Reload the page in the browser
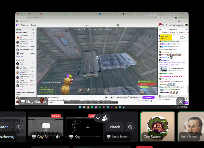Viewport: 204px width, 148px height. click(x=23, y=18)
